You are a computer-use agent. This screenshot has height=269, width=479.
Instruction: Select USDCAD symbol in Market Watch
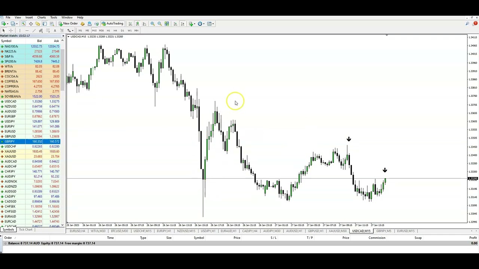click(x=10, y=102)
